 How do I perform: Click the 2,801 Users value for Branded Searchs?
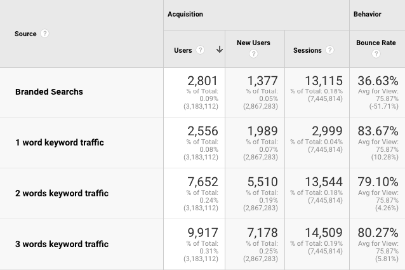point(202,81)
